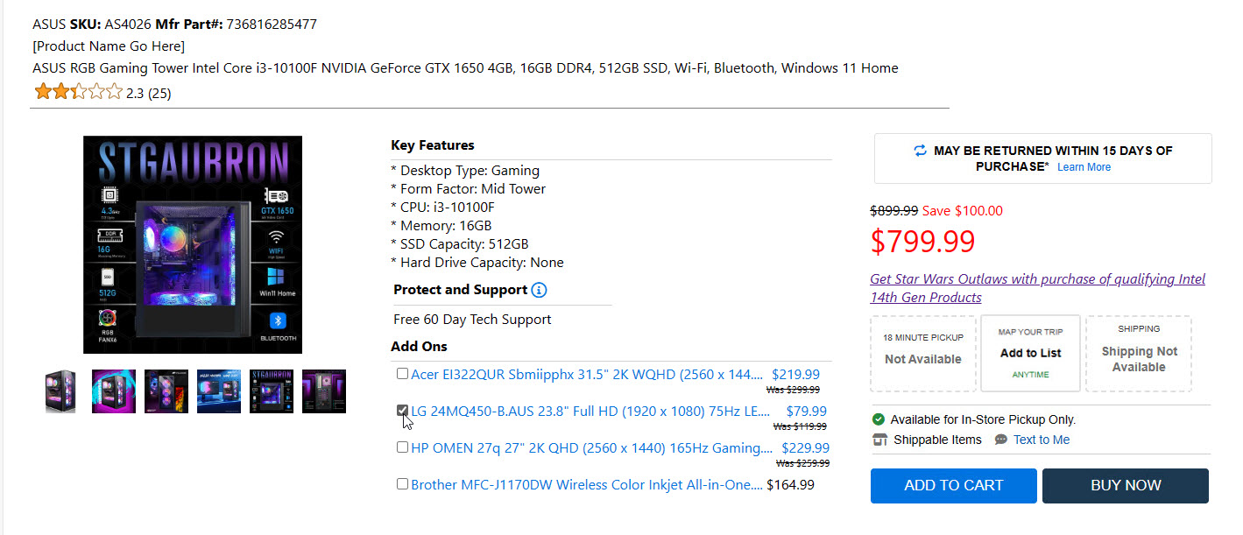Select the last product thumbnail image
The width and height of the screenshot is (1243, 535).
(324, 391)
